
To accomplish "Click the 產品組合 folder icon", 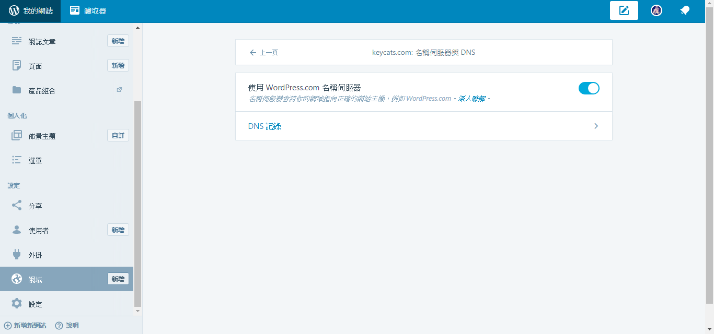I will pos(17,90).
